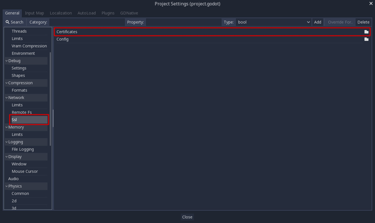Open the Plugins tab
Screen dimensions: 375x223
click(108, 13)
